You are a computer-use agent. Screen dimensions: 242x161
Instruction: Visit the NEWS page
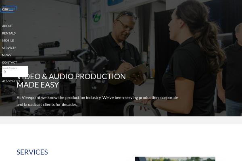tap(6, 55)
